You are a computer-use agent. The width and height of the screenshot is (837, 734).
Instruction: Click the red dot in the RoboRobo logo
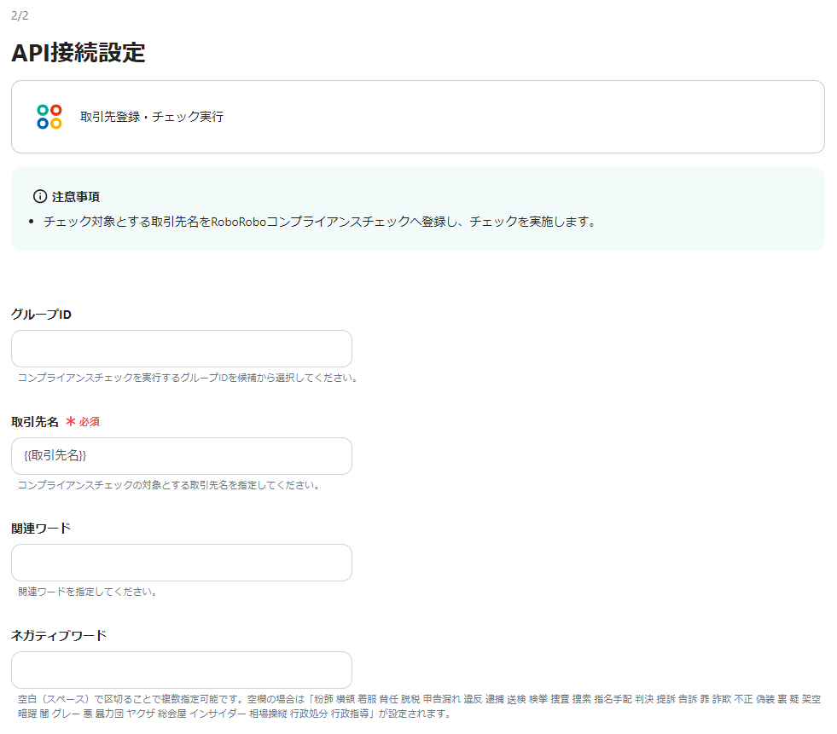[x=56, y=110]
